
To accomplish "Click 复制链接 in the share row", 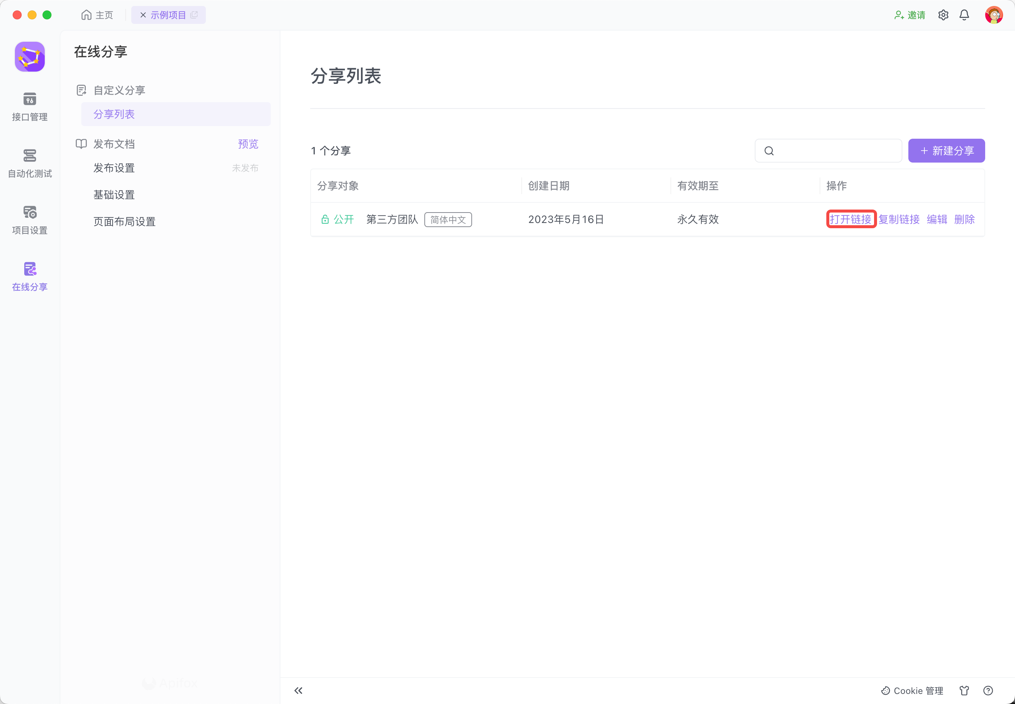I will [x=899, y=219].
